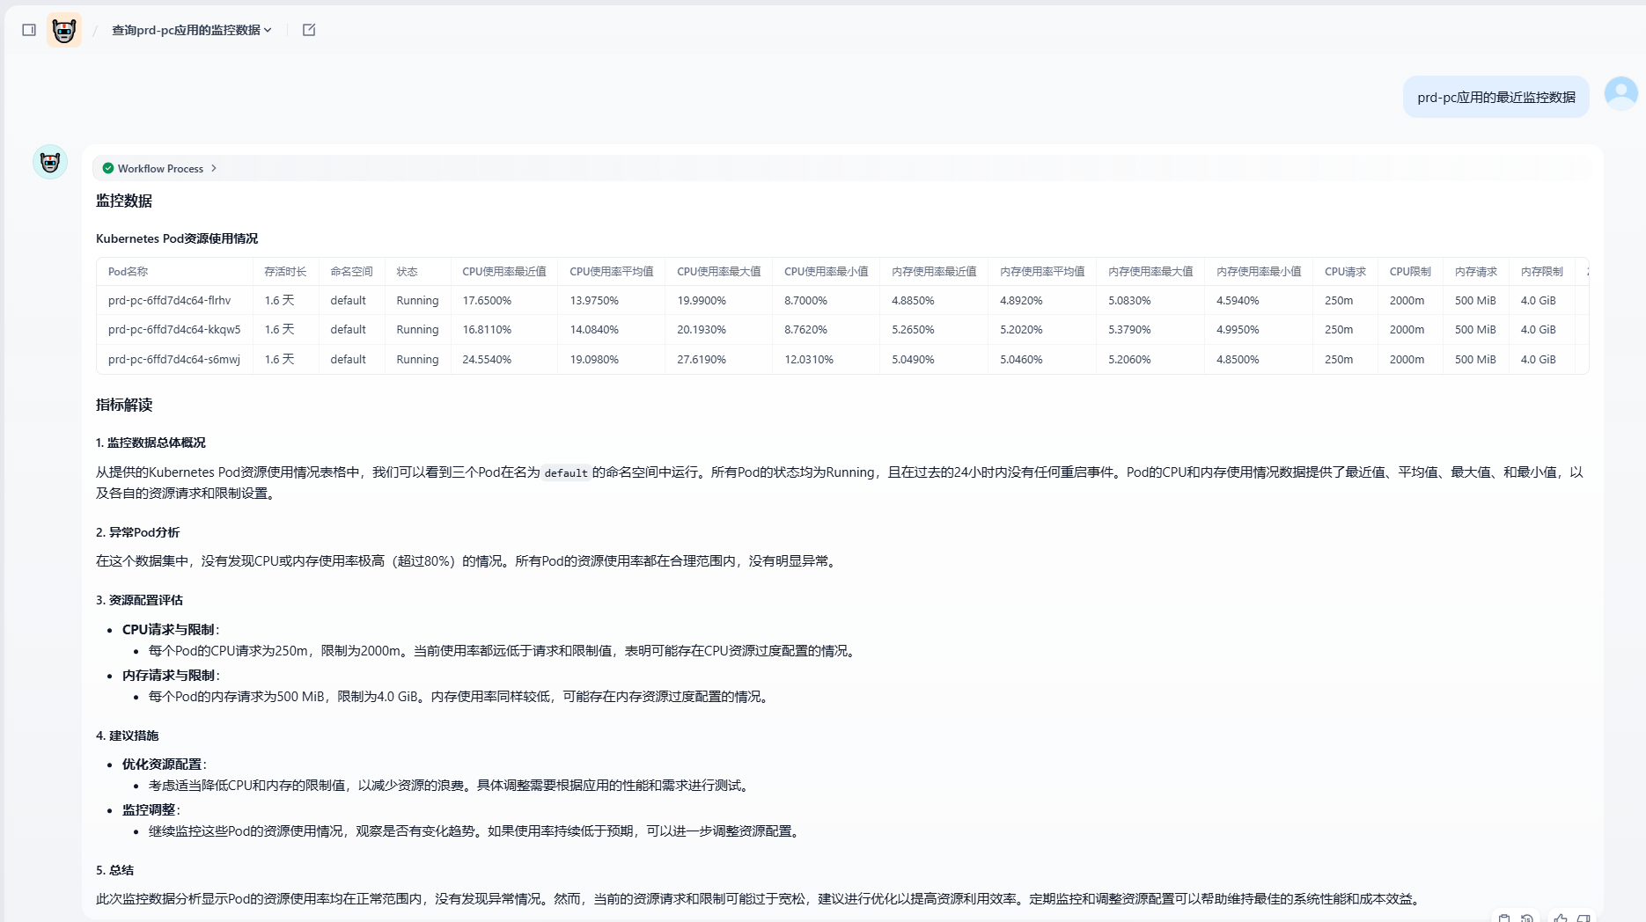This screenshot has width=1646, height=922.
Task: Click the 内存限制 column header
Action: (x=1541, y=272)
